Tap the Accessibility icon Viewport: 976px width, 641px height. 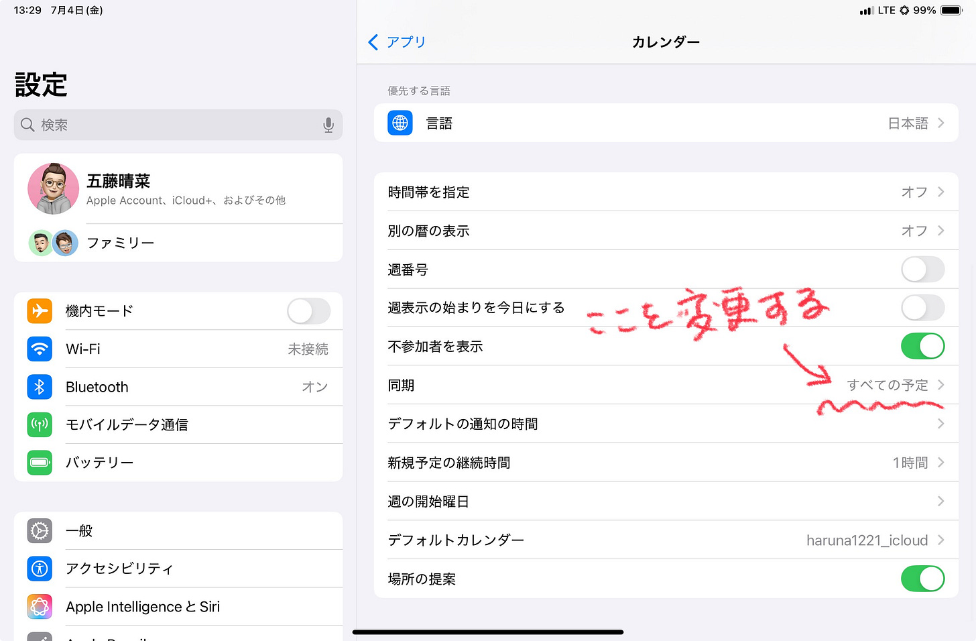(x=40, y=569)
